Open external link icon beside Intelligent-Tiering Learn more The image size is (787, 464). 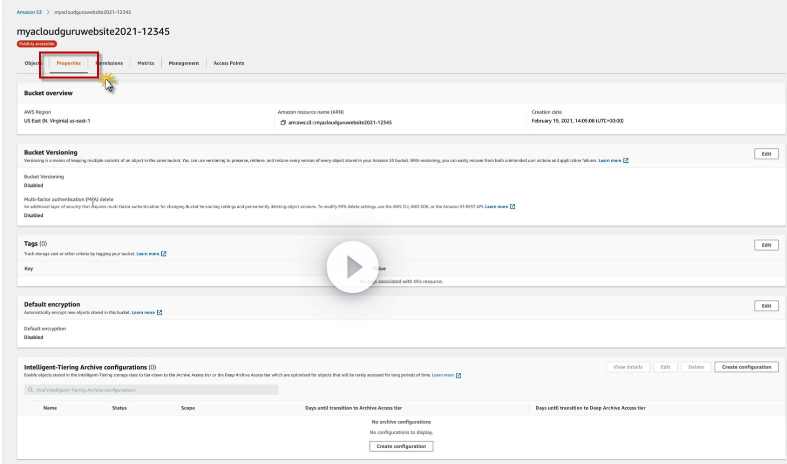[459, 375]
